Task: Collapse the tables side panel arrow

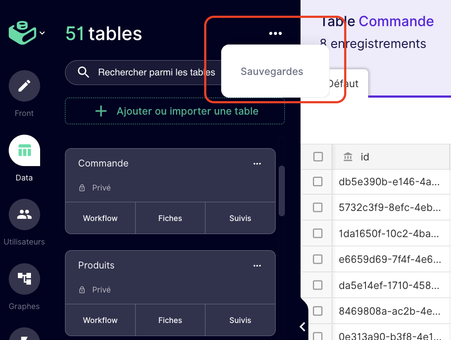Action: [x=302, y=326]
